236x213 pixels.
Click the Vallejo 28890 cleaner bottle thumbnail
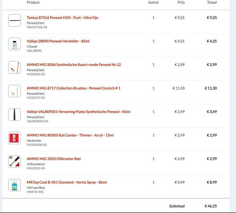click(x=15, y=44)
